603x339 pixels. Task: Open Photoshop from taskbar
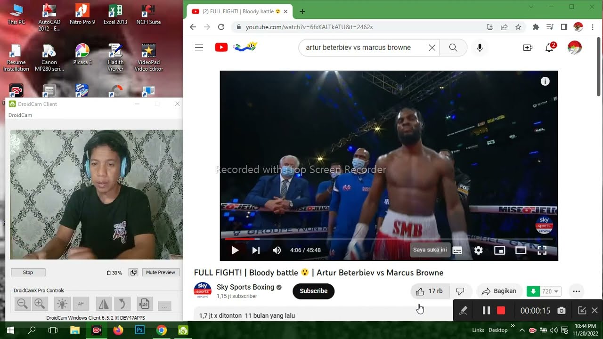click(140, 330)
